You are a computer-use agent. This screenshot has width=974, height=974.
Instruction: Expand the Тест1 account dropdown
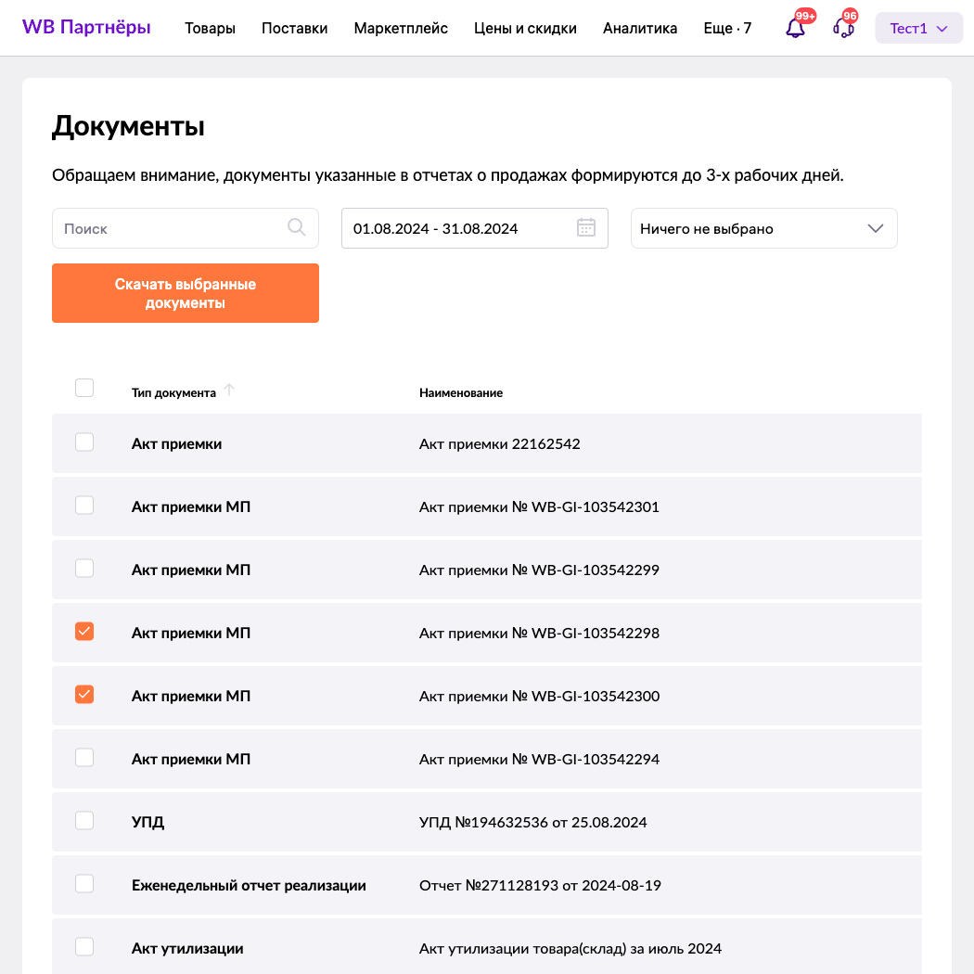click(x=918, y=29)
